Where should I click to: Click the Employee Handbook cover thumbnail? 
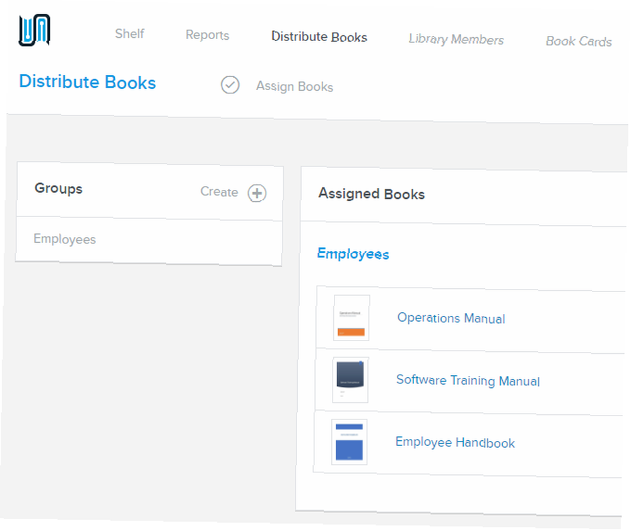(350, 442)
